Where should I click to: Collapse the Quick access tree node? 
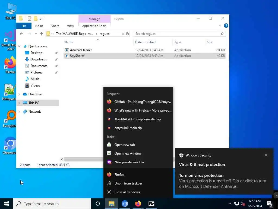(19, 46)
